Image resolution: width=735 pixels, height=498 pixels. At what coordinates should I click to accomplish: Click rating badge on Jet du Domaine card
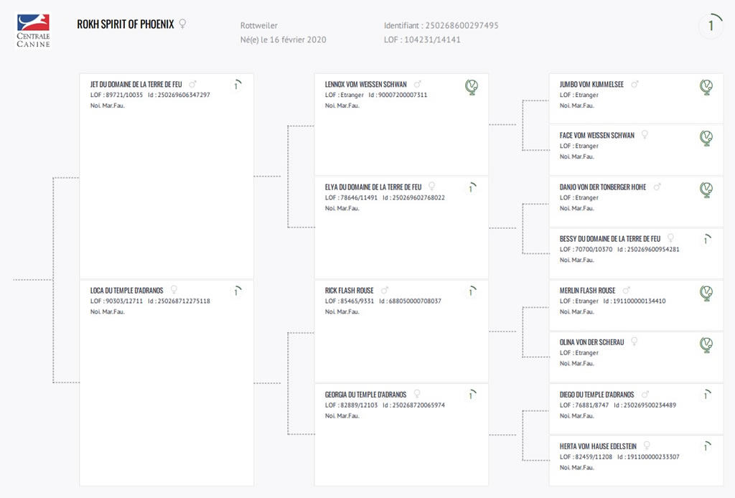(237, 85)
